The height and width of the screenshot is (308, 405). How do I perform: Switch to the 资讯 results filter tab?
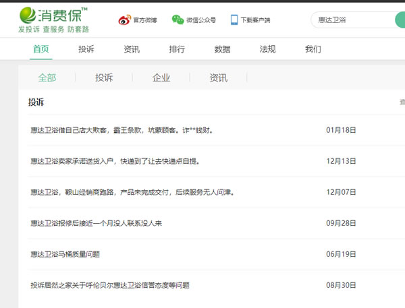click(x=218, y=78)
